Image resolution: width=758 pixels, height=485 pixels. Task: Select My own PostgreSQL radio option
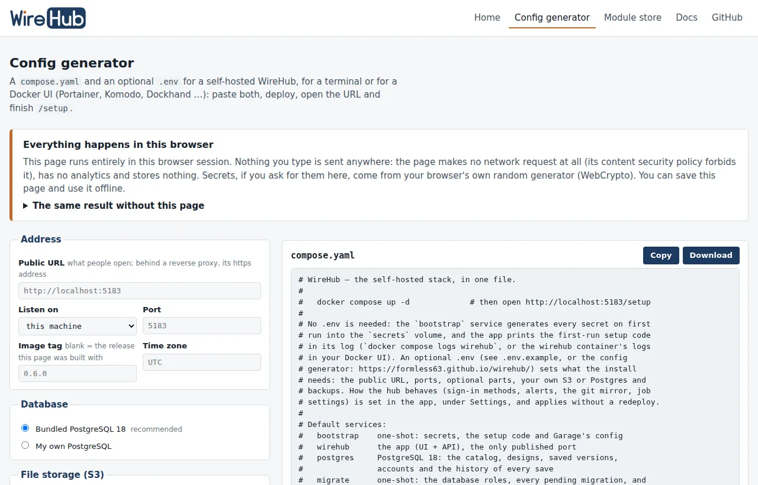(x=25, y=445)
